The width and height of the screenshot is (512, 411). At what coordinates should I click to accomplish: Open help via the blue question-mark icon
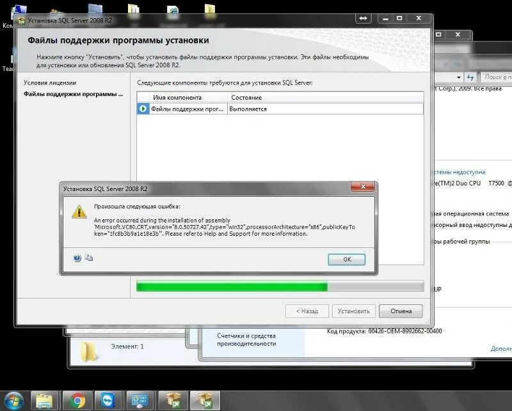pos(77,258)
